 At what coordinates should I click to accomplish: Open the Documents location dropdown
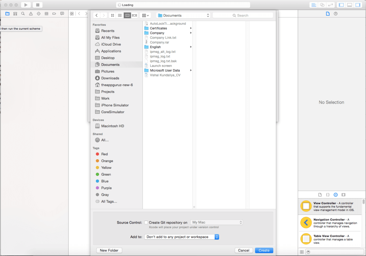183,15
